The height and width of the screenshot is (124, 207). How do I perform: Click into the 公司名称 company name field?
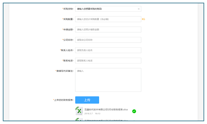click(108, 40)
